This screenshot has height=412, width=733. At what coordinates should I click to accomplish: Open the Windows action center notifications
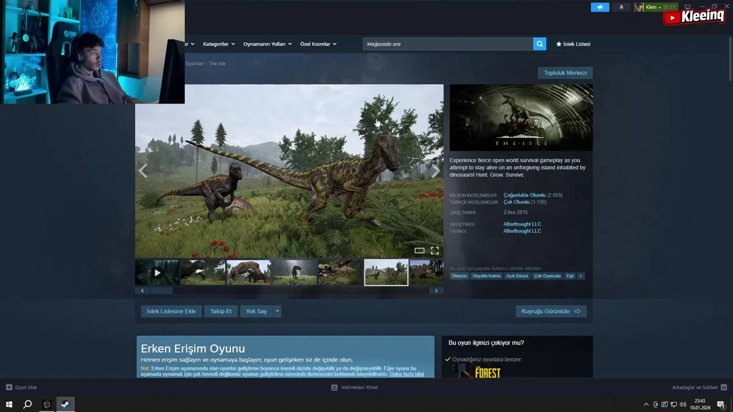(721, 405)
